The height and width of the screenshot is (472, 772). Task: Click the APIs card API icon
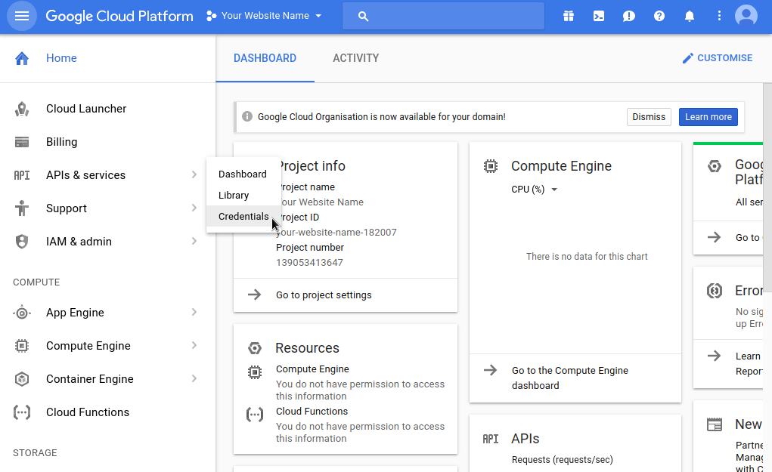click(x=491, y=439)
